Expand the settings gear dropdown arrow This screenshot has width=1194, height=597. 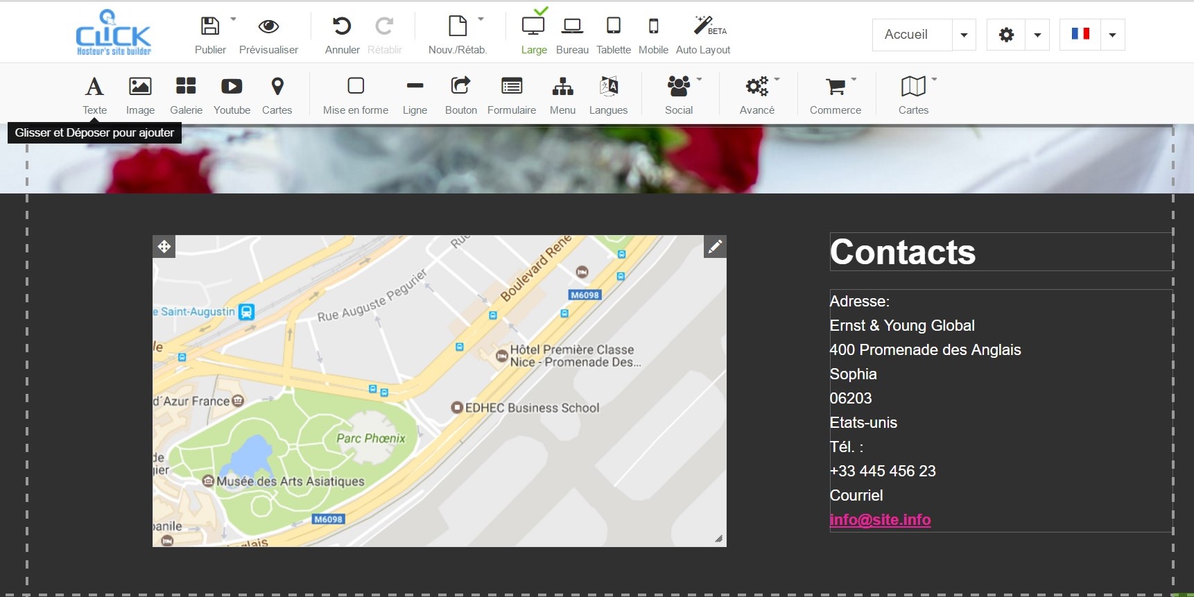tap(1037, 35)
